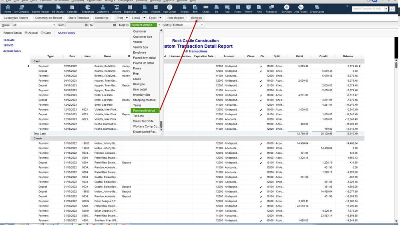Viewport: 400px width, 225px height.
Task: Click Refresh button
Action: pyautogui.click(x=197, y=18)
